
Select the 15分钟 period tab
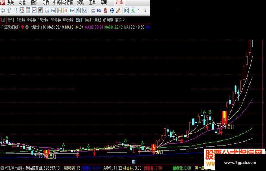coord(43,20)
